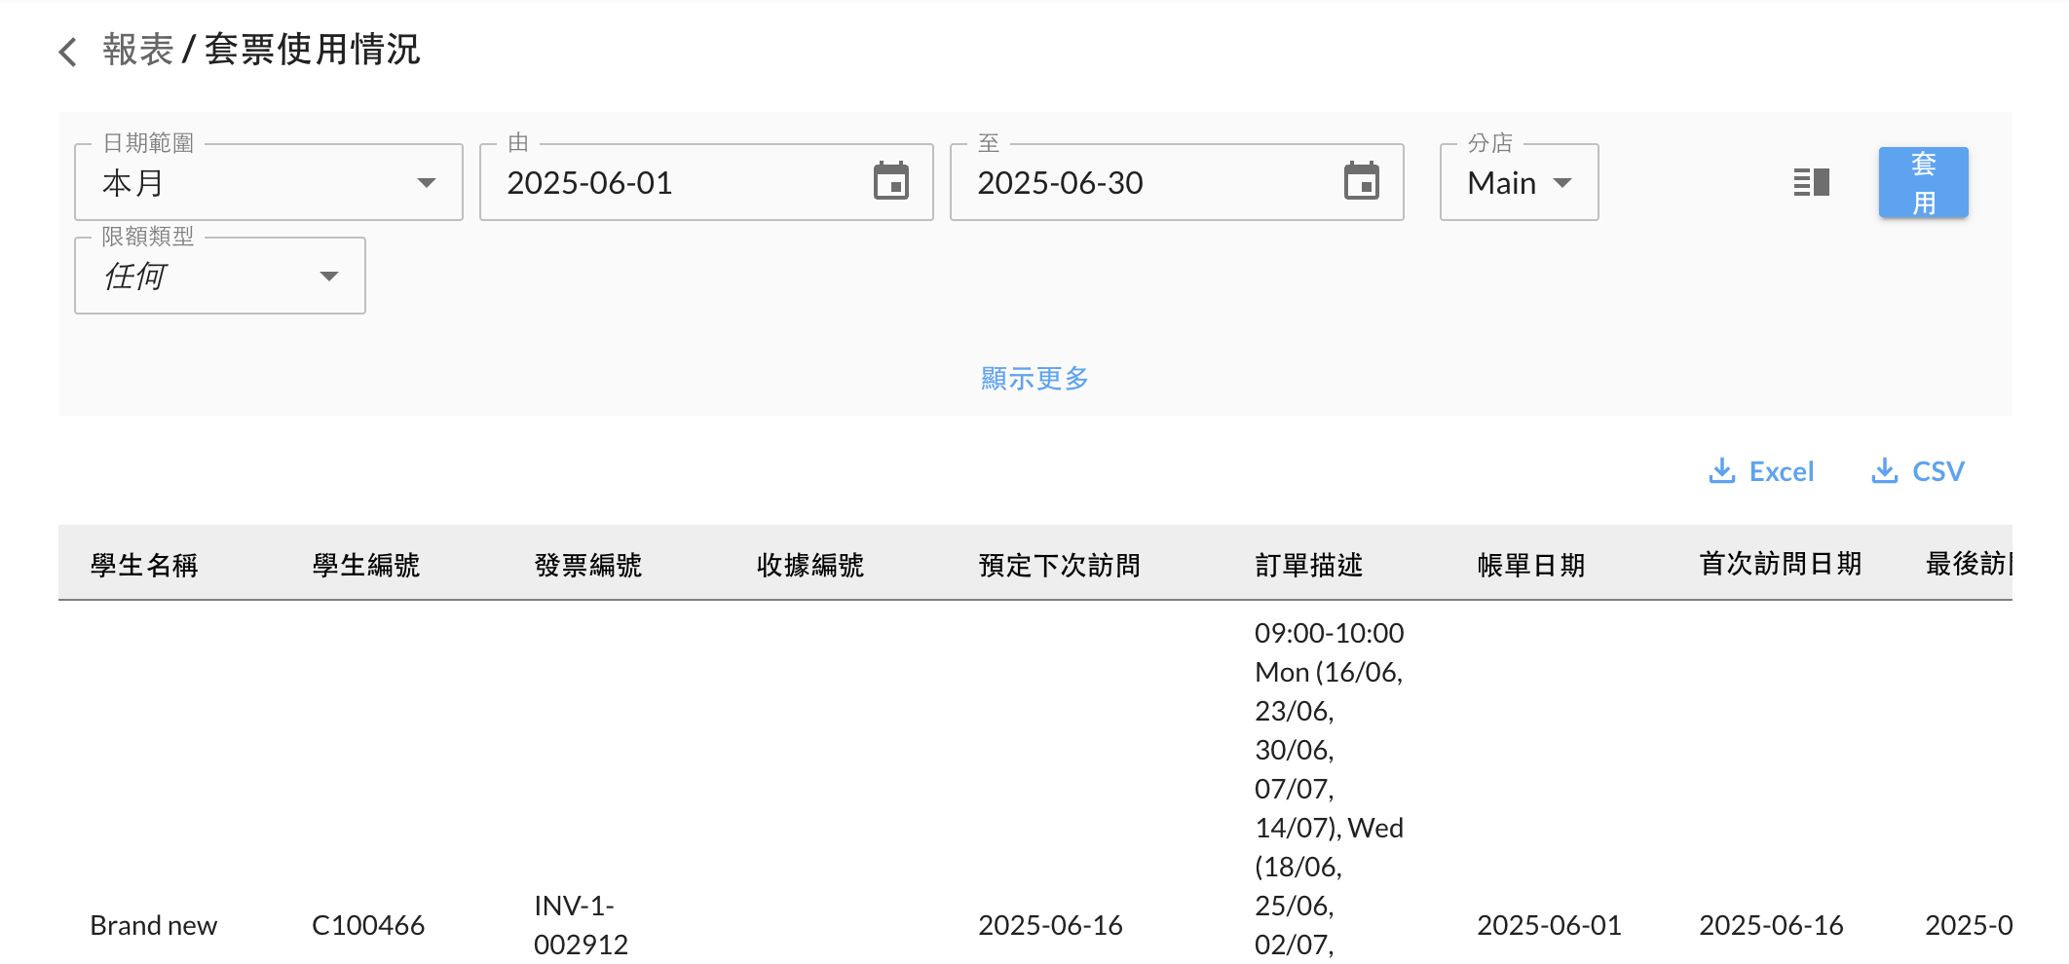Sort by 收據編號 column header
The width and height of the screenshot is (2069, 964).
[810, 565]
